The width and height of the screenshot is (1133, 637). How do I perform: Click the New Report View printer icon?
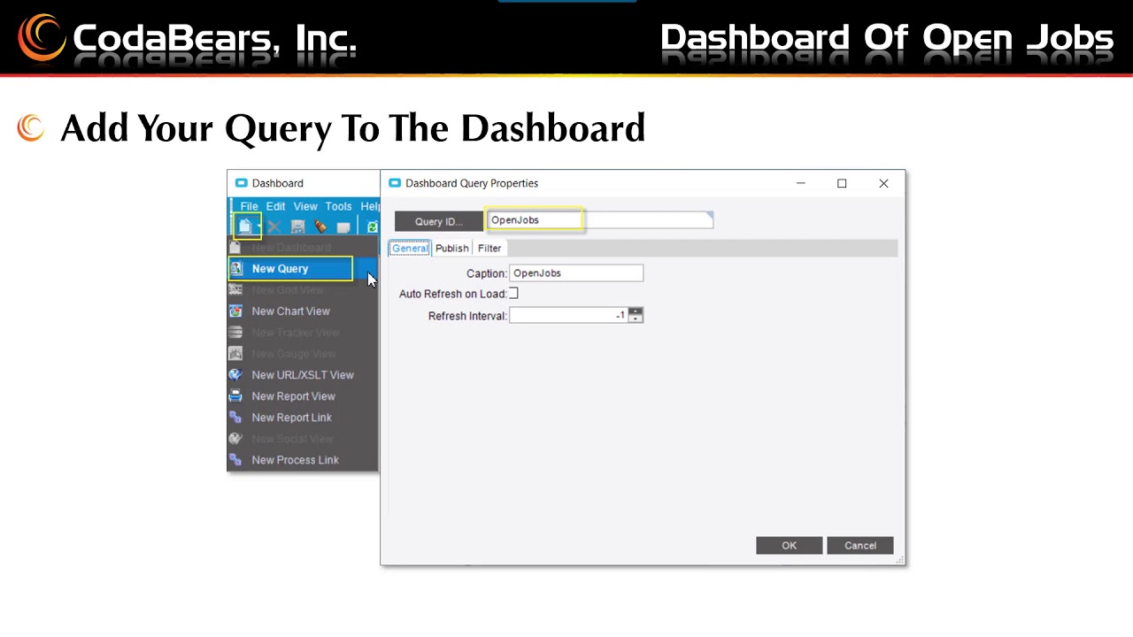pyautogui.click(x=235, y=396)
